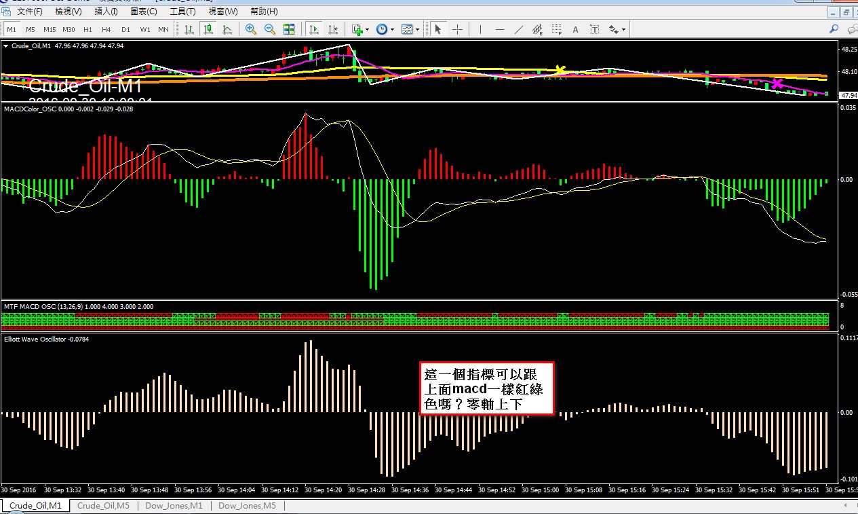
Task: Switch to MN monthly timeframe
Action: tap(163, 29)
